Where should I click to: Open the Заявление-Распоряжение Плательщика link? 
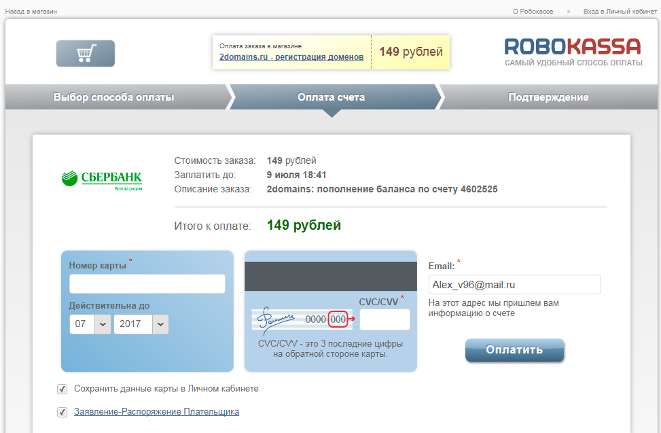coord(156,412)
